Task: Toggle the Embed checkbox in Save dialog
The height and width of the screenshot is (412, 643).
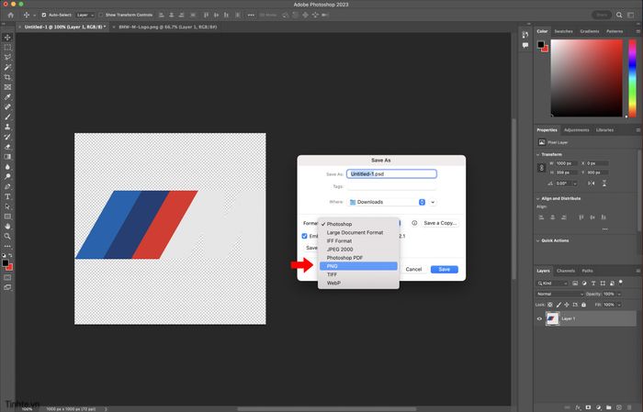Action: pyautogui.click(x=304, y=236)
